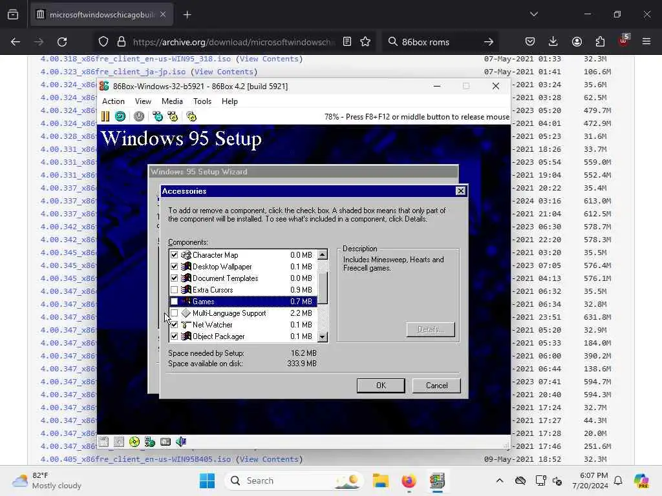662x496 pixels.
Task: Click the second floppy drive status bar icon
Action: (119, 442)
